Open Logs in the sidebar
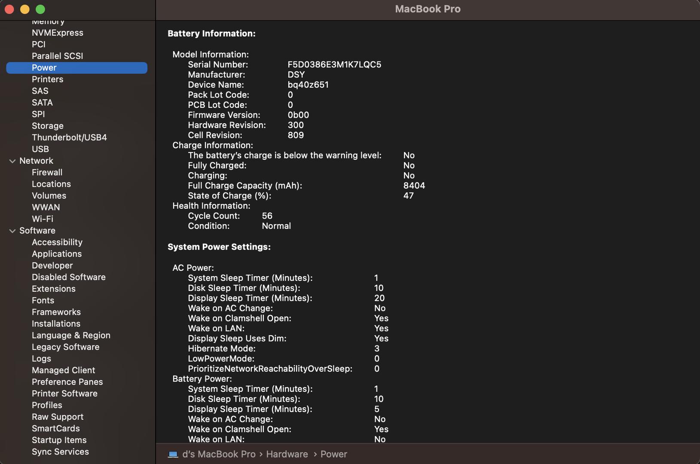 point(41,358)
